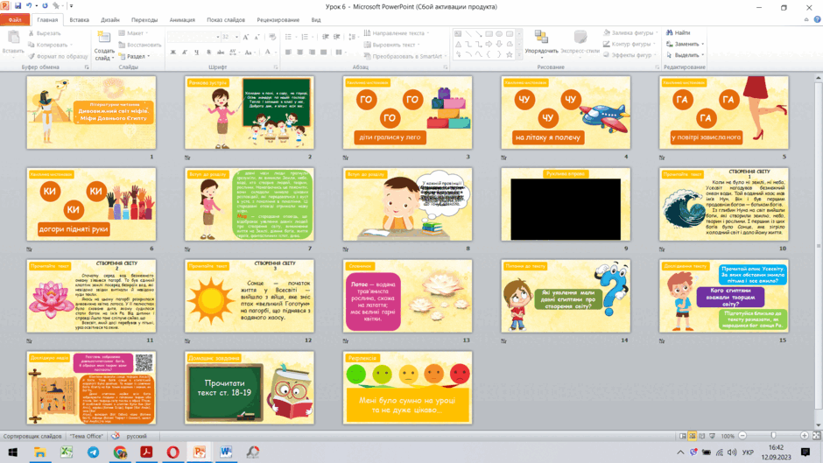Open Telegram from the taskbar
Screen dimensions: 823x463
[93, 452]
